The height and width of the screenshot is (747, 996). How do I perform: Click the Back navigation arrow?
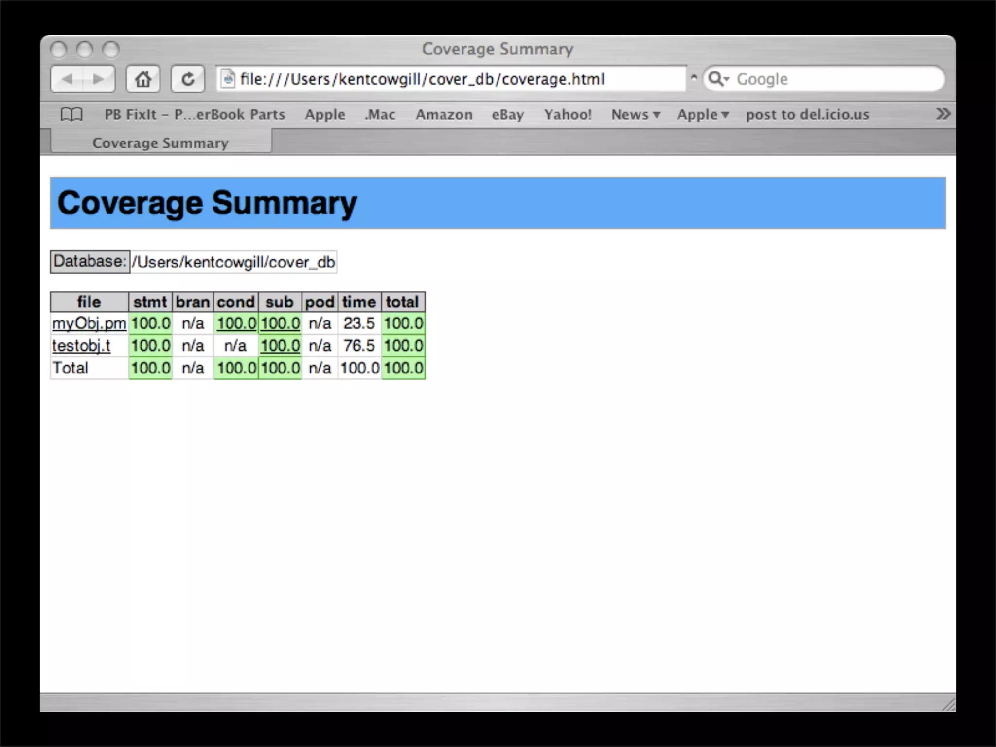(x=67, y=79)
